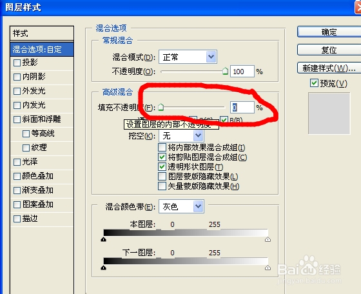Click the fill opacity field showing 0

(x=242, y=107)
